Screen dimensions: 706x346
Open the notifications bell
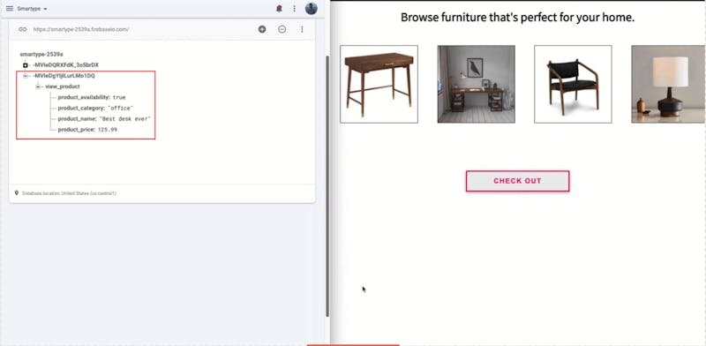(279, 9)
